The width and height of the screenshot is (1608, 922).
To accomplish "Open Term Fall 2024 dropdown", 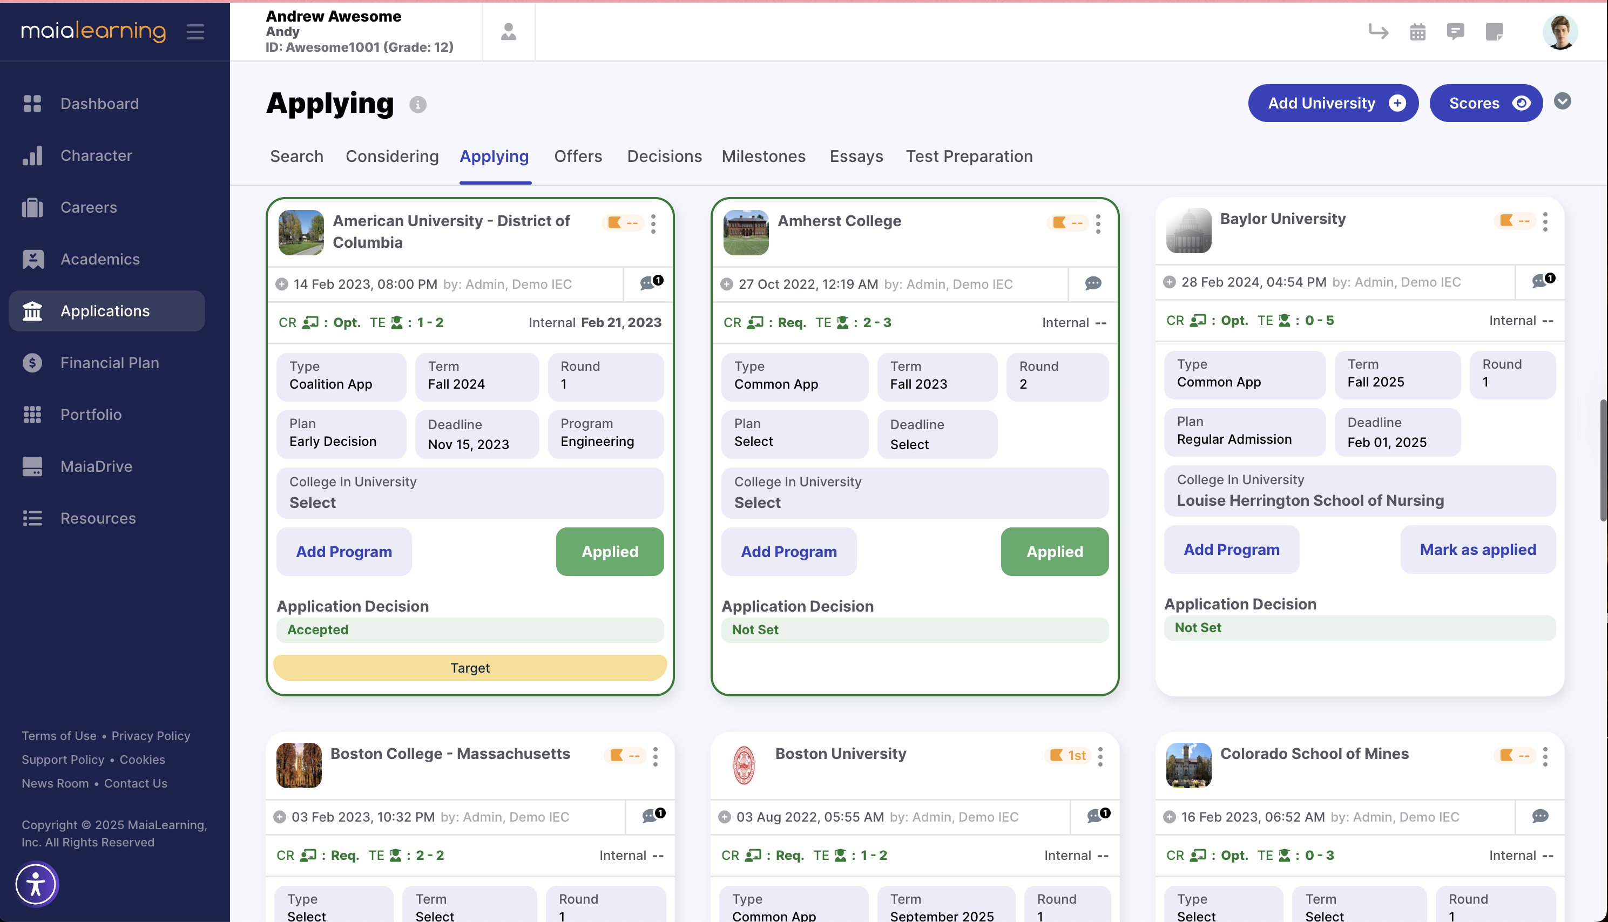I will point(477,376).
